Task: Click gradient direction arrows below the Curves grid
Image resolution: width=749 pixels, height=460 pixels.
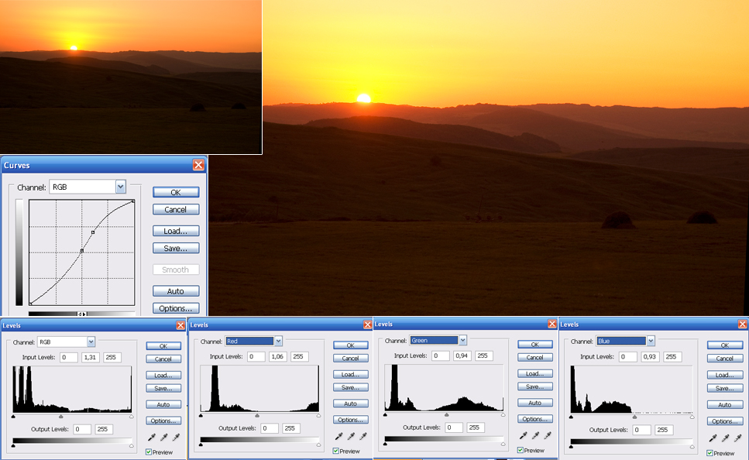Action: pos(81,314)
